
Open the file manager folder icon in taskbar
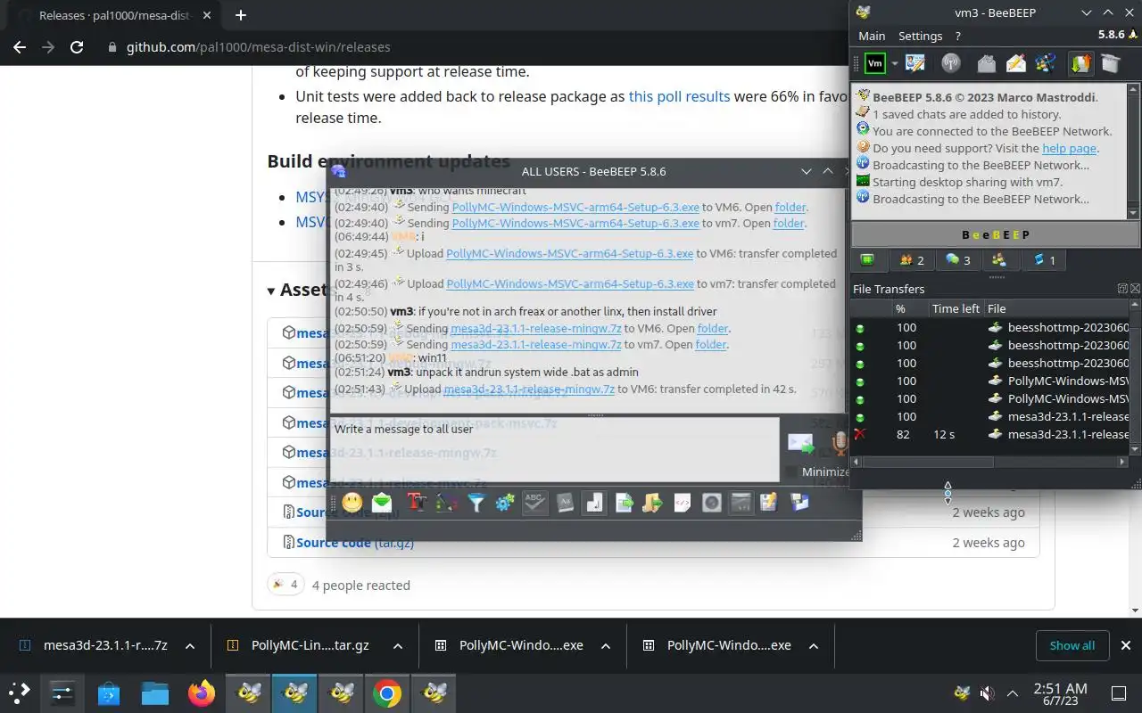pyautogui.click(x=155, y=693)
